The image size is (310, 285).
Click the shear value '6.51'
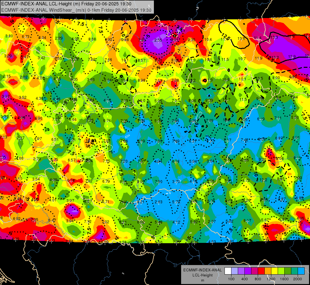(x=55, y=139)
